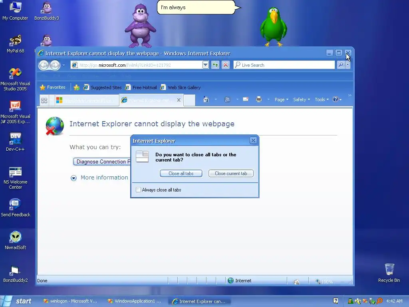Expand the Feeds dropdown arrow
This screenshot has height=307, width=409.
point(237,100)
